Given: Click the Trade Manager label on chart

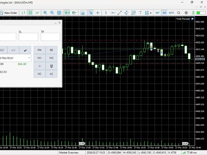Looking at the screenshot, I should (183, 19).
